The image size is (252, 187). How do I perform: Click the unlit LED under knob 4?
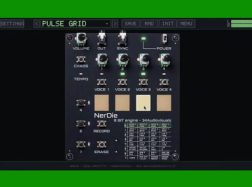click(x=164, y=74)
